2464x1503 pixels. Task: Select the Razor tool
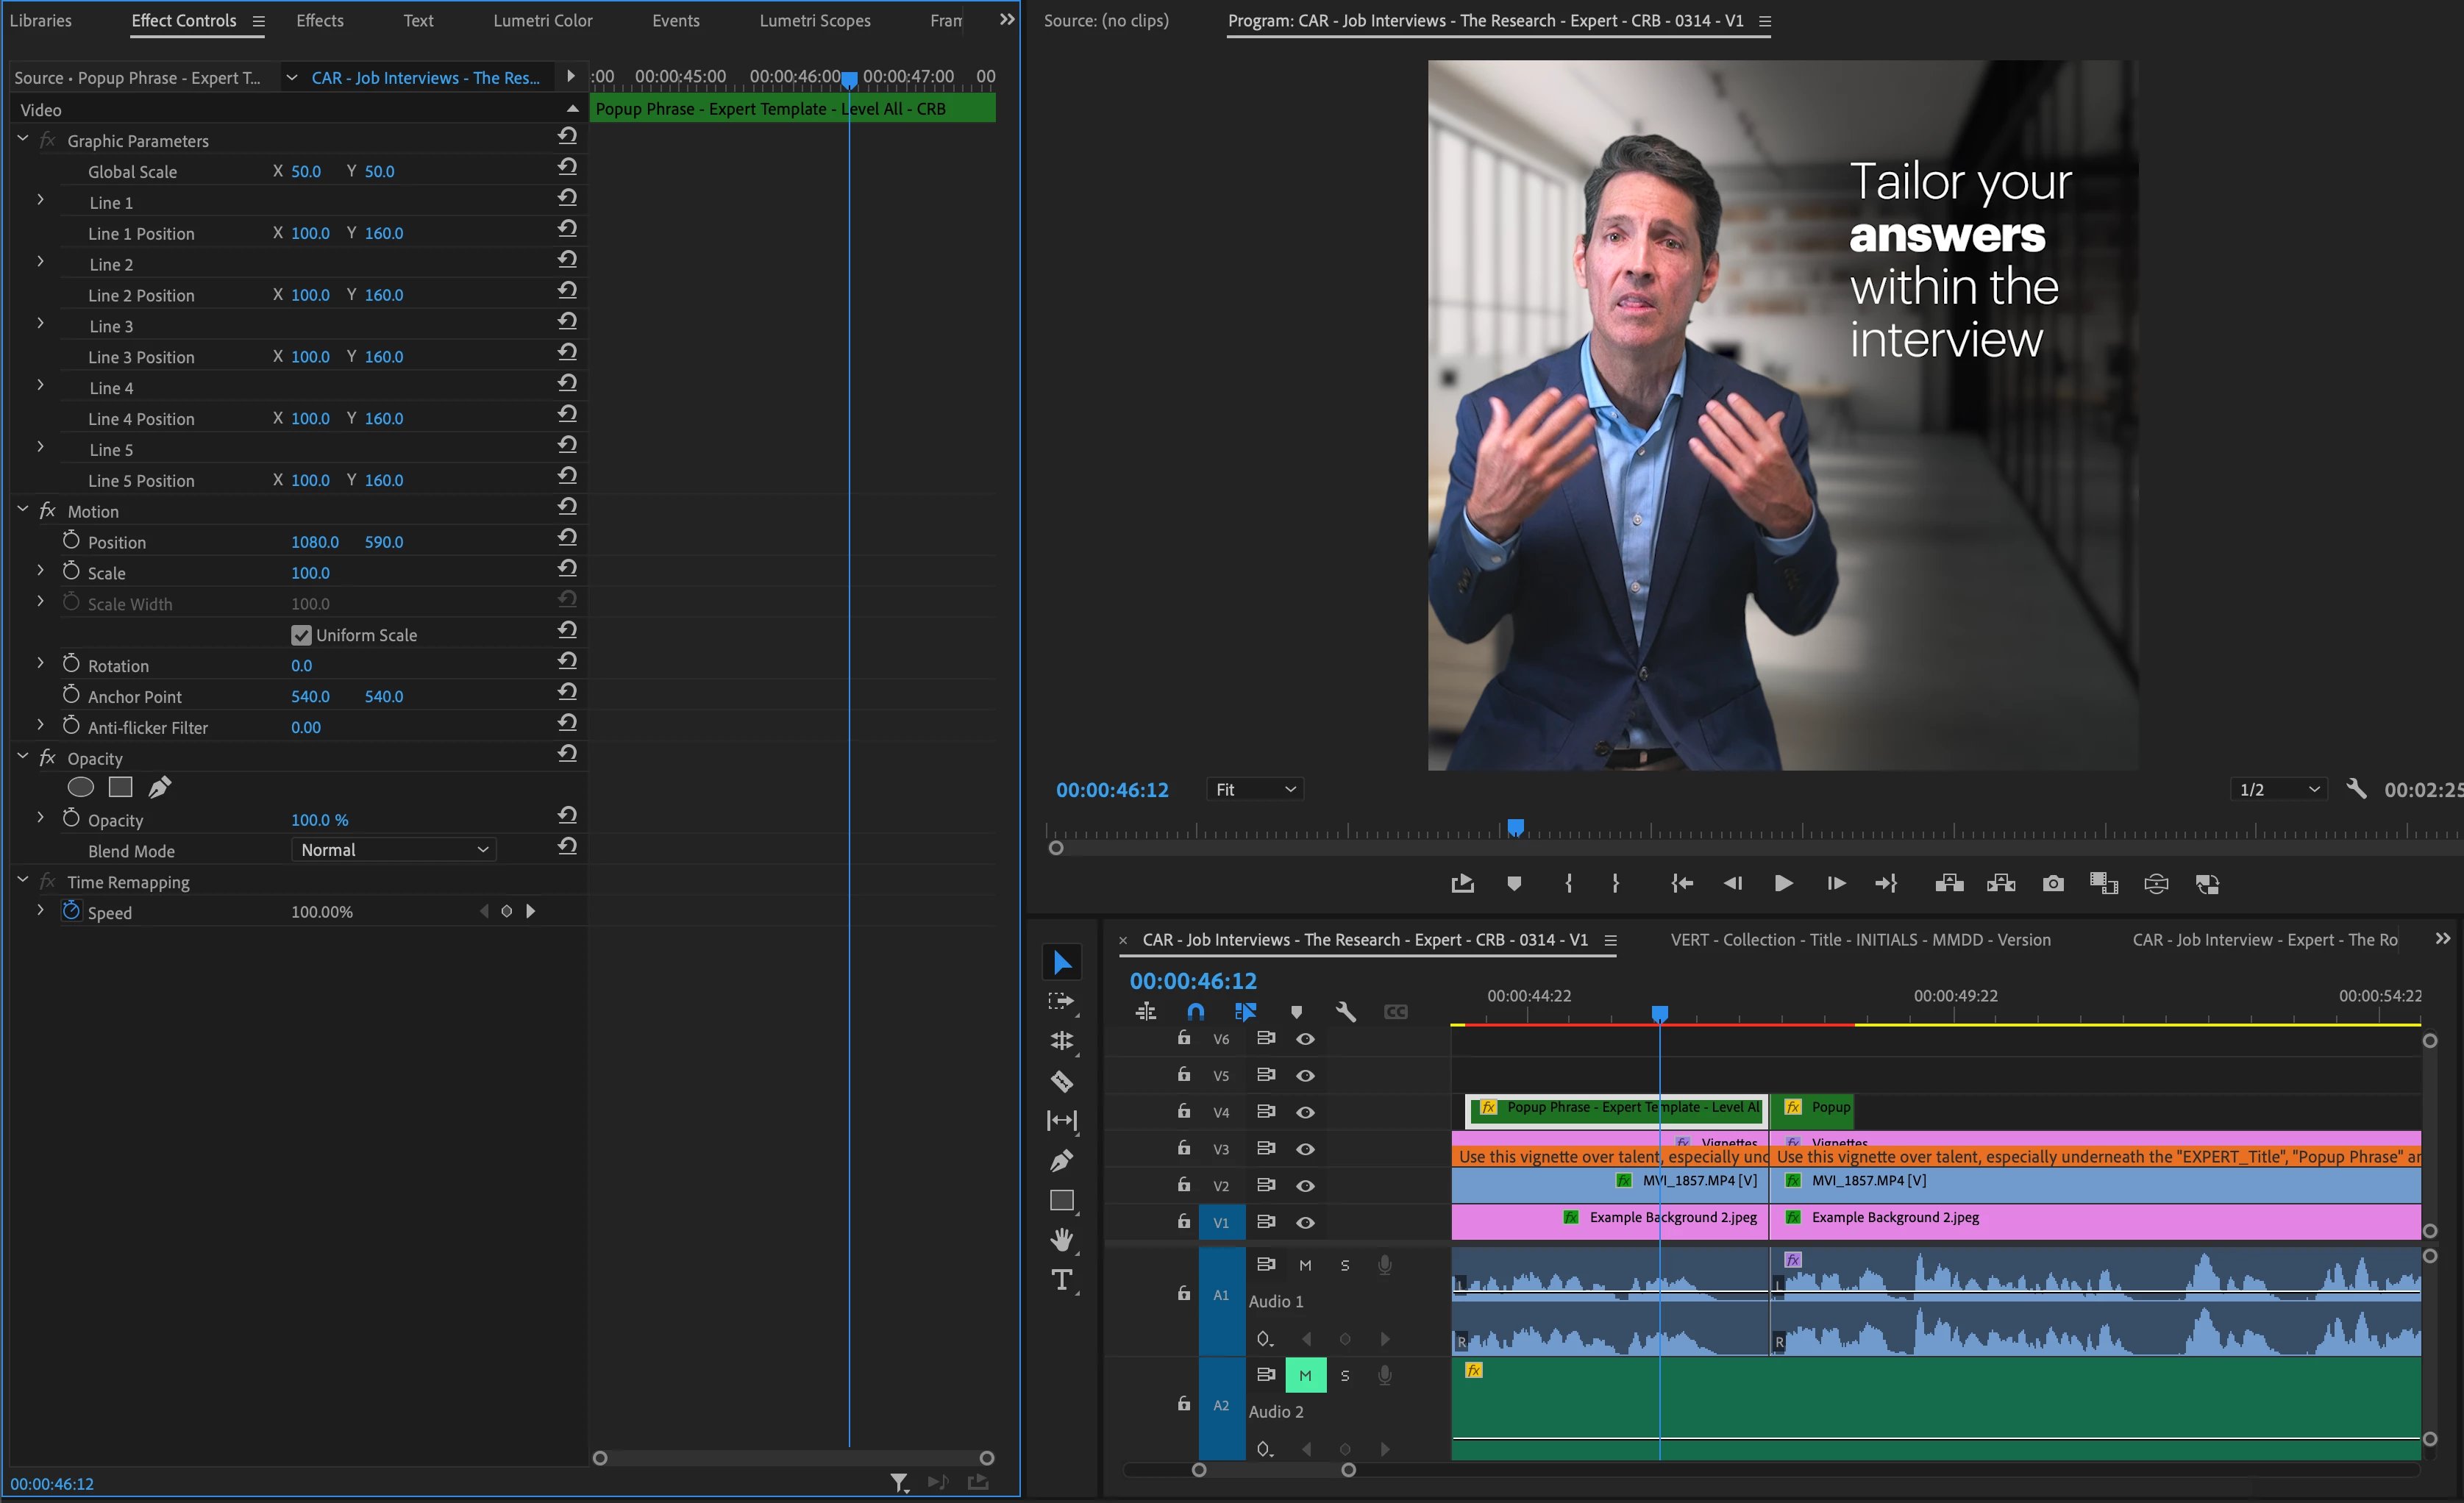click(x=1061, y=1081)
